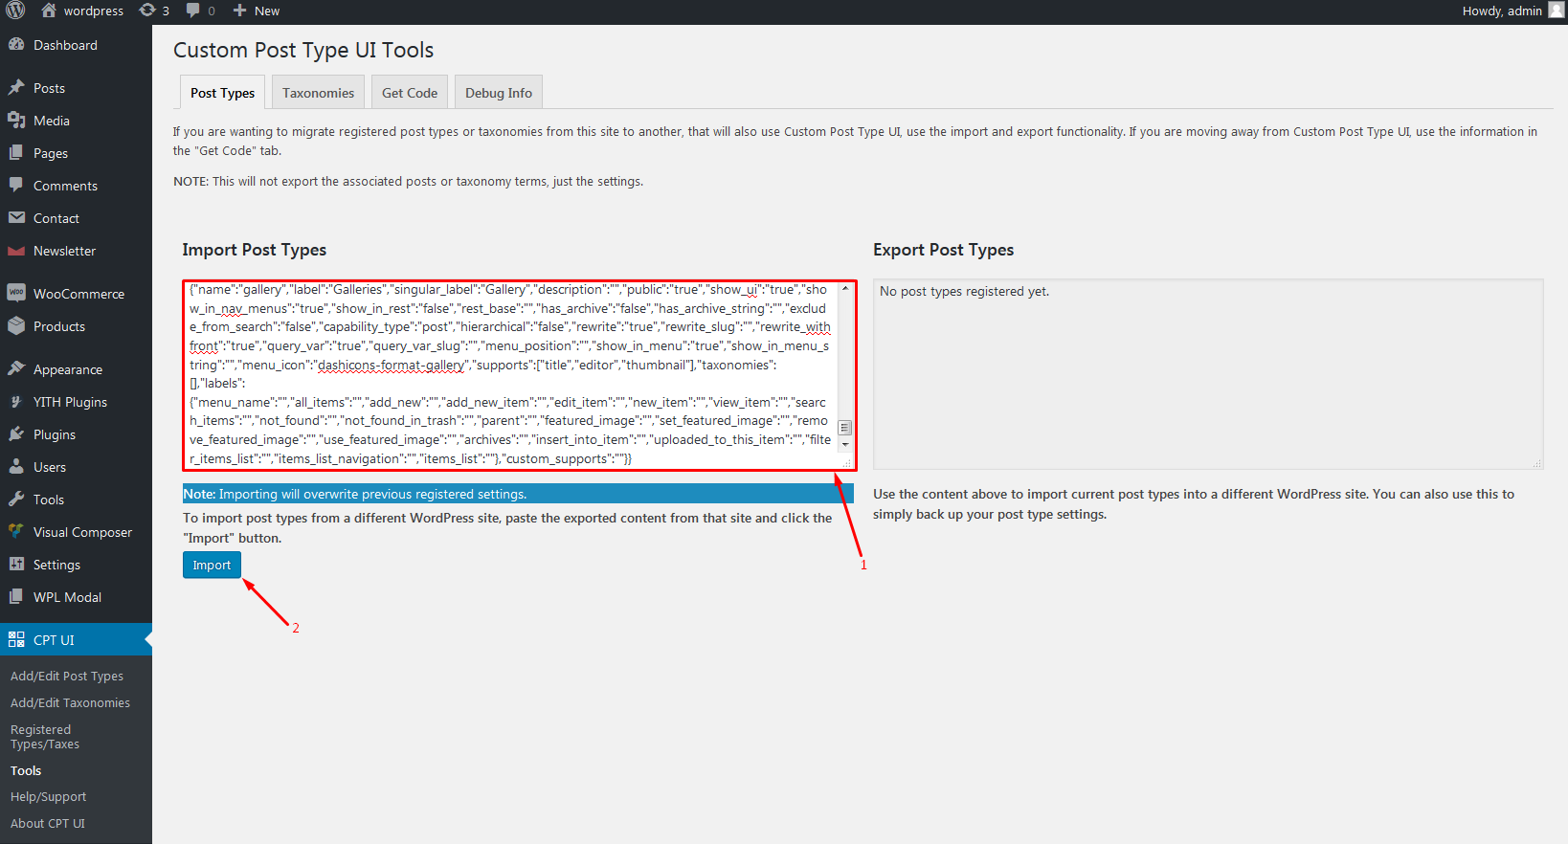The image size is (1568, 844).
Task: Click the Import Post Types heading
Action: [255, 250]
